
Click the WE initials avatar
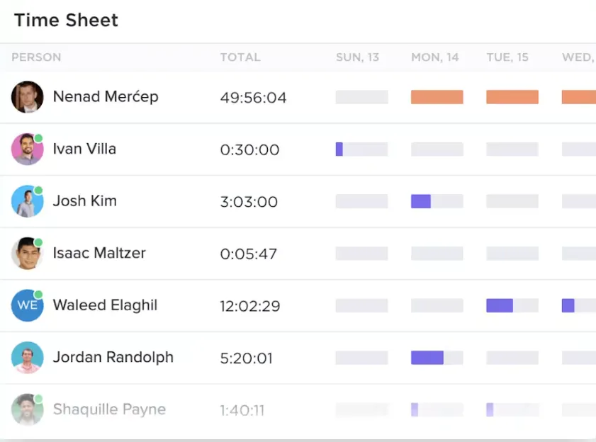click(28, 305)
